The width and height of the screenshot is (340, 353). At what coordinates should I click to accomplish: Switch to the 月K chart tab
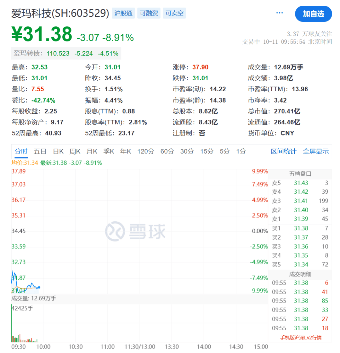[92, 151]
